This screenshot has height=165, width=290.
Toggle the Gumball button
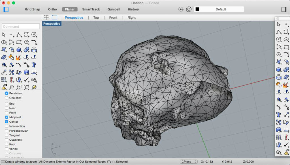114,9
